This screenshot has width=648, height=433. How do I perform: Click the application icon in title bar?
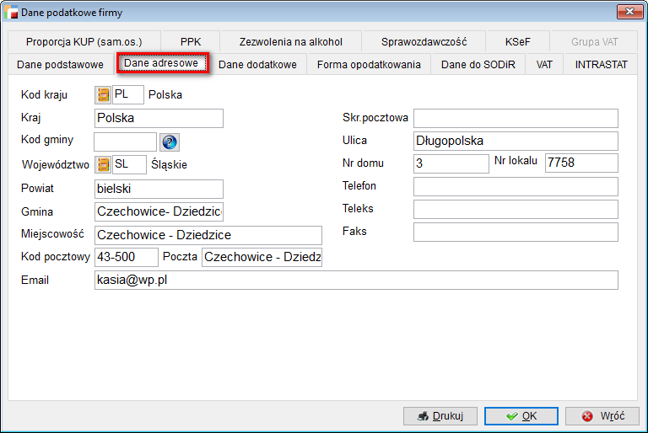click(x=12, y=11)
